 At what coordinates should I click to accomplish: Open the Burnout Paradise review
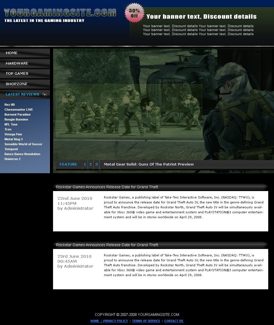pyautogui.click(x=17, y=115)
